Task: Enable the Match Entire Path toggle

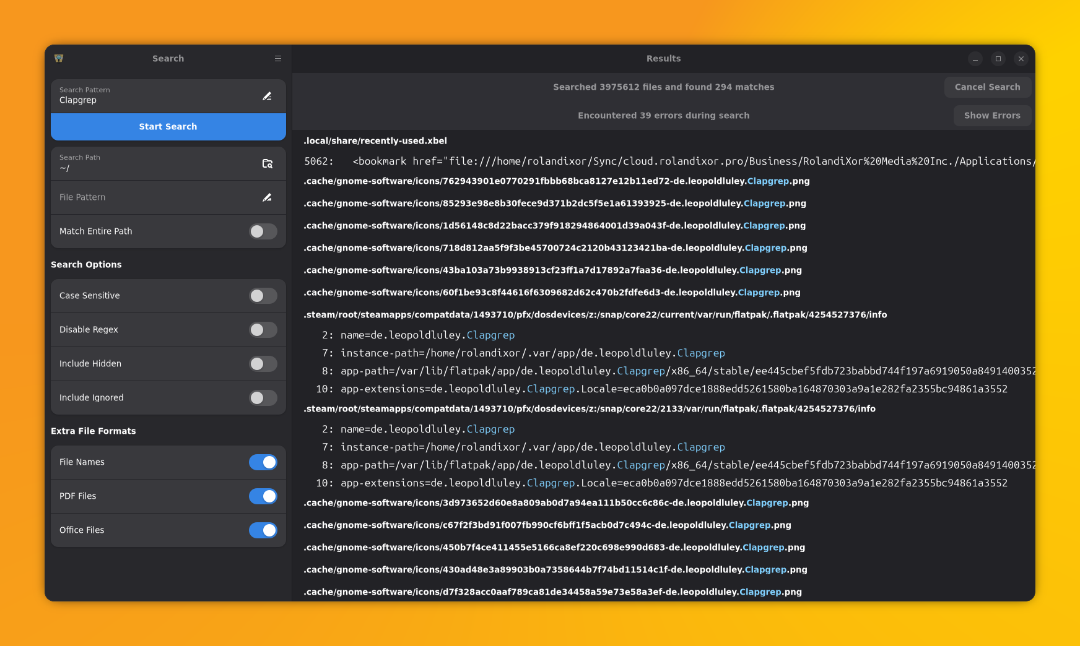Action: [x=263, y=231]
